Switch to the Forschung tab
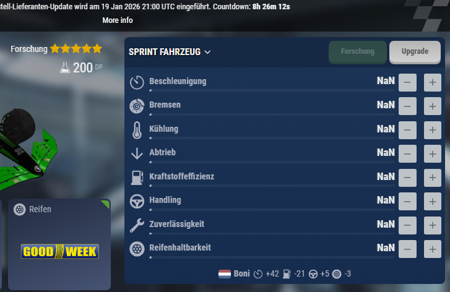Screen dimensions: 450x292 point(358,51)
